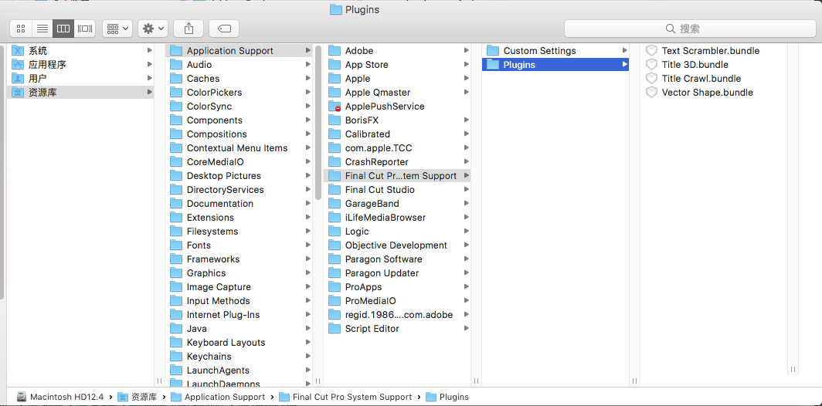Click the CrashReporter folder icon
The image size is (822, 406).
pyautogui.click(x=335, y=162)
